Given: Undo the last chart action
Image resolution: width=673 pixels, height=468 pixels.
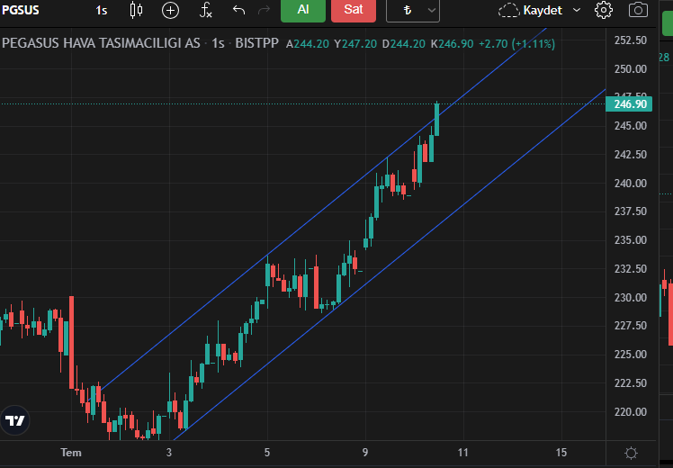Looking at the screenshot, I should click(238, 10).
